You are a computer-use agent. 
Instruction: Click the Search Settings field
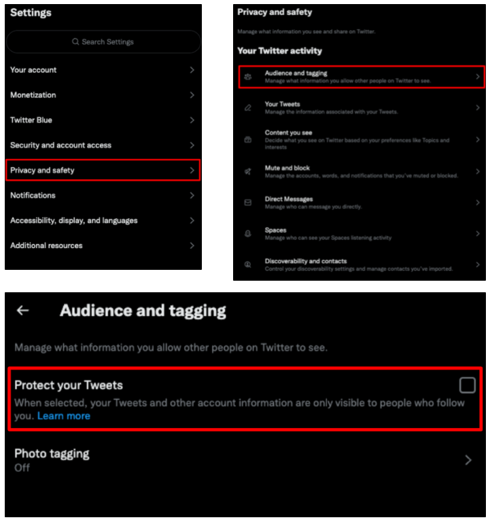[103, 42]
